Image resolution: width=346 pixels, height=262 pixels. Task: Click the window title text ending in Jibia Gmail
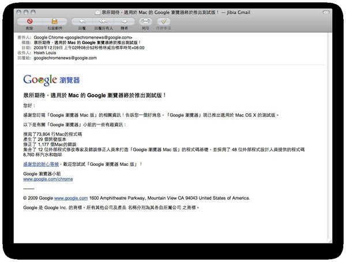pyautogui.click(x=176, y=13)
